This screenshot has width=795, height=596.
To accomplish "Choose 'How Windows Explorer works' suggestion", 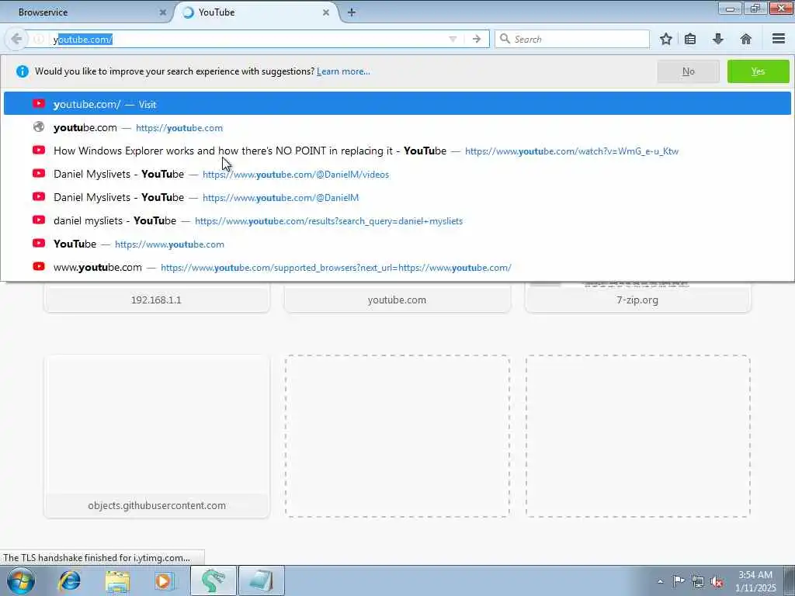I will pos(397,151).
